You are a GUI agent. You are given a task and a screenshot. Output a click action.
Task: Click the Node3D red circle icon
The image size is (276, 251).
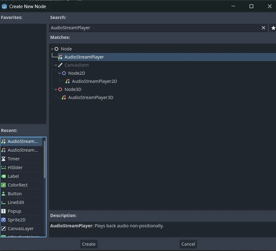coord(60,89)
